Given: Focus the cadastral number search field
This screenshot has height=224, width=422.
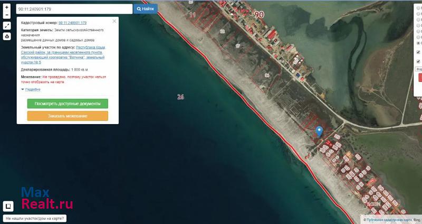Looking at the screenshot, I should tap(74, 9).
